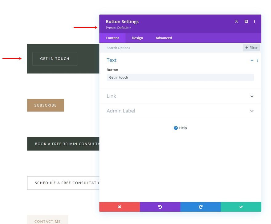Expand the Link section
271x224 pixels.
[252, 96]
